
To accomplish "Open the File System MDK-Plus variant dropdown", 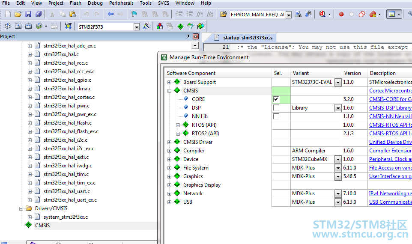I will click(338, 168).
